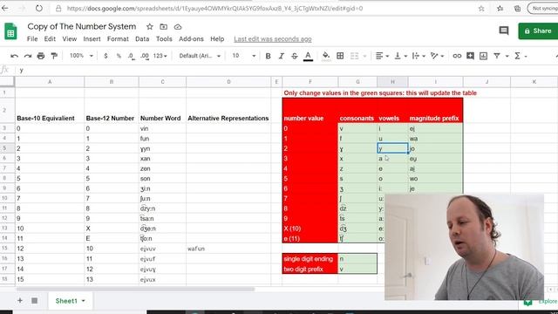The height and width of the screenshot is (314, 558).
Task: Click the browser back arrow
Action: [5, 8]
